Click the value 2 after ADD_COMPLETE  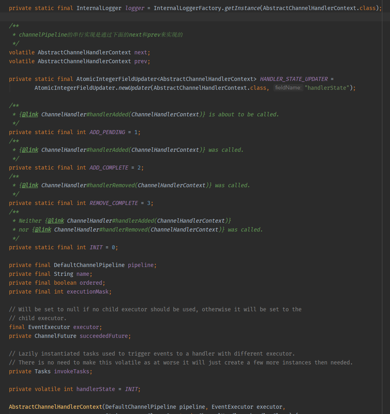(139, 168)
